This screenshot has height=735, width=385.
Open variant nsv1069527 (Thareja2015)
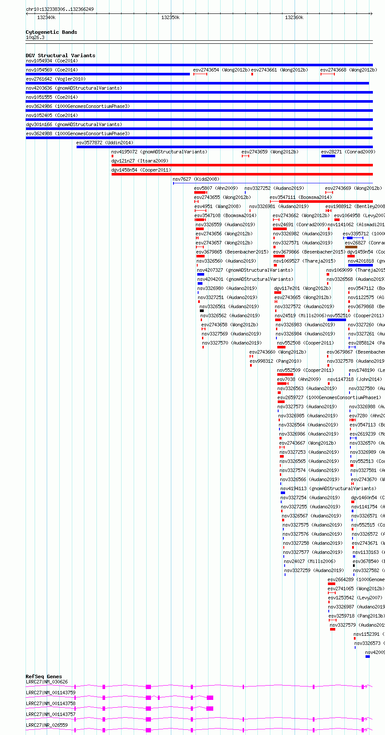click(x=305, y=261)
